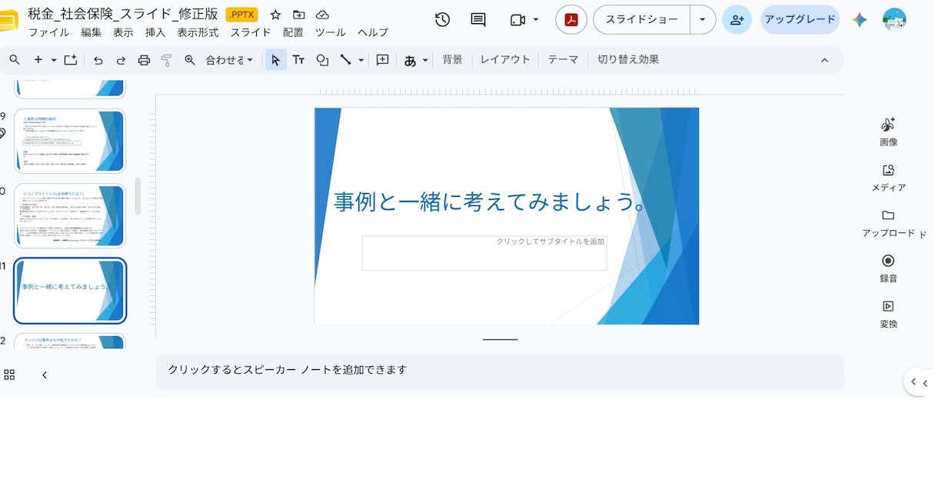The image size is (938, 493).
Task: Open the account profile avatar
Action: [894, 20]
